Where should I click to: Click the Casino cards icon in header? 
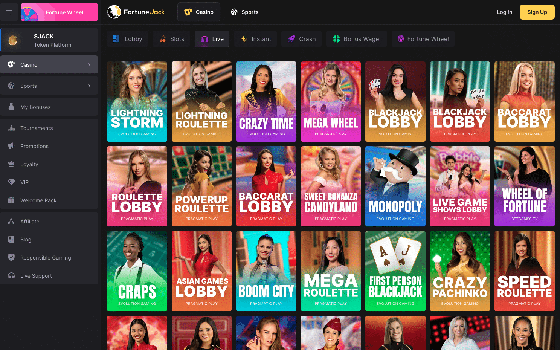[x=188, y=12]
